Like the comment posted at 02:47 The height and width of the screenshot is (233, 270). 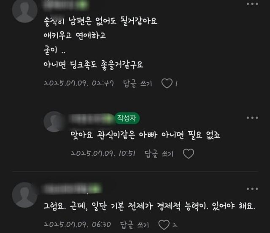tap(167, 84)
